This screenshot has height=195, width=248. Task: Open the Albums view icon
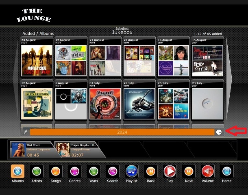coord(17,171)
